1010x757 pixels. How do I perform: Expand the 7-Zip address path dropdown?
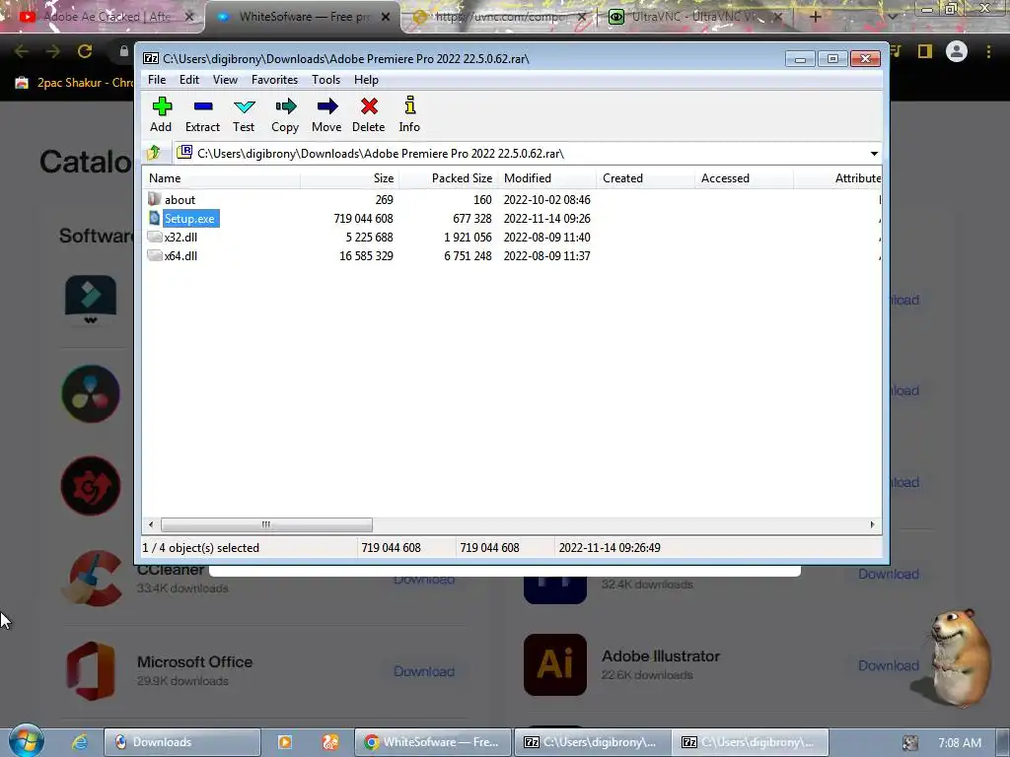(874, 153)
